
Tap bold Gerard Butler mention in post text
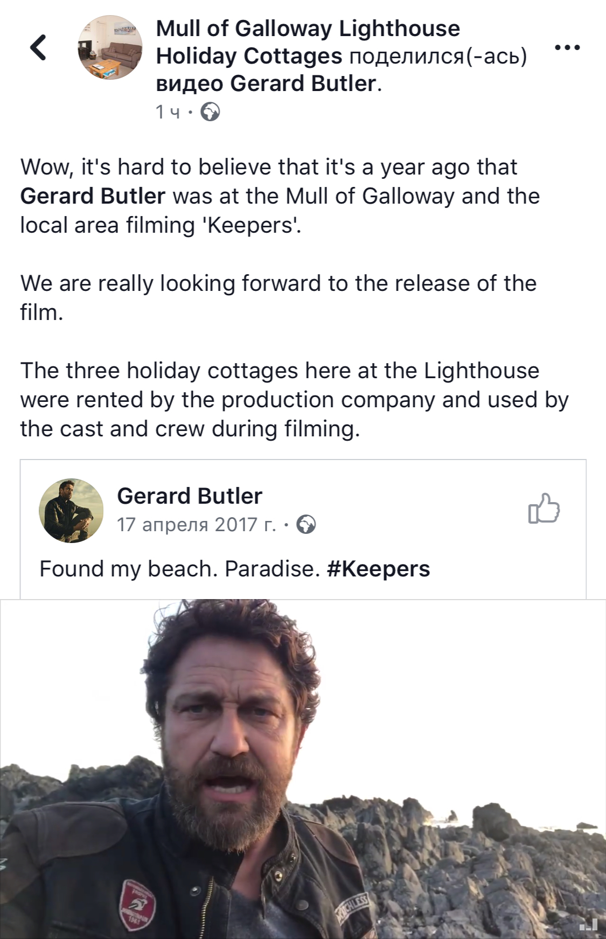click(x=93, y=196)
